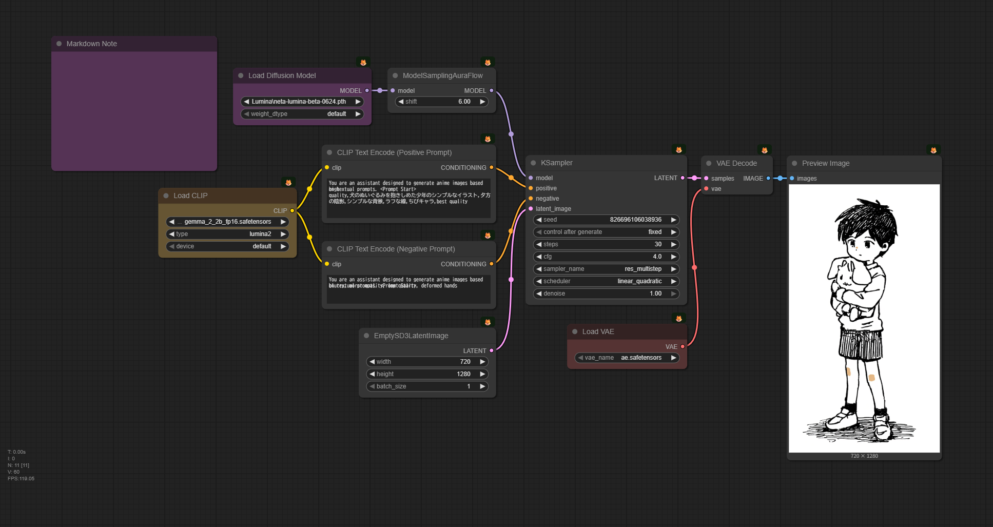Open the scheduler dropdown showing linear_quadratic

tap(606, 281)
